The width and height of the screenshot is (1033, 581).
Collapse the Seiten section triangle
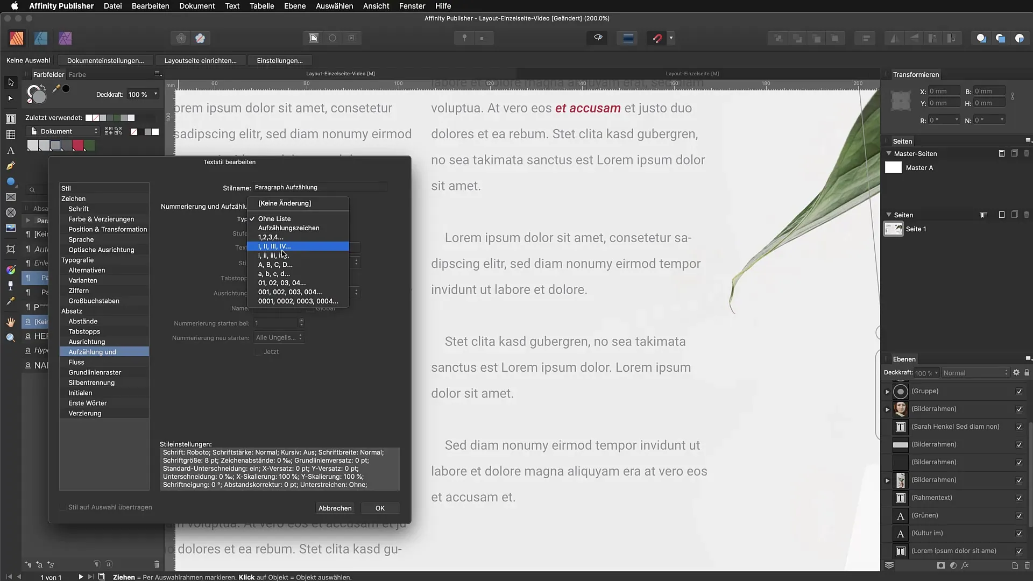(889, 215)
